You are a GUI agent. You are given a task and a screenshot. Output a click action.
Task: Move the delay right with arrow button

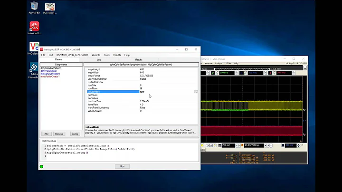coord(271,145)
